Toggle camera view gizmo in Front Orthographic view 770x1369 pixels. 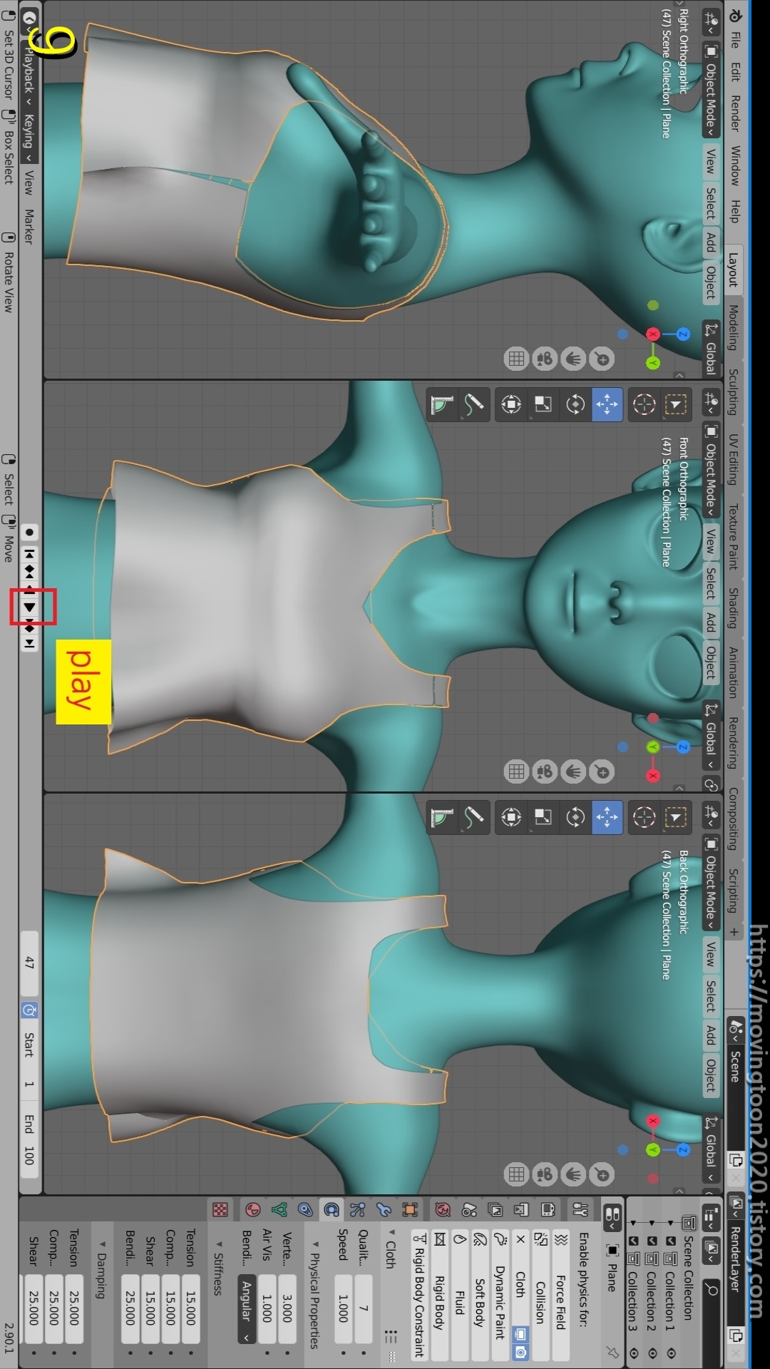(545, 771)
